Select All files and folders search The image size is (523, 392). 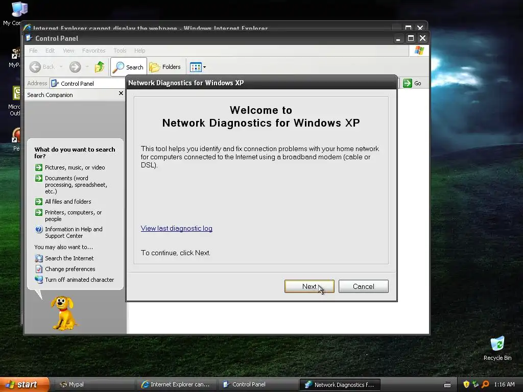tap(68, 202)
